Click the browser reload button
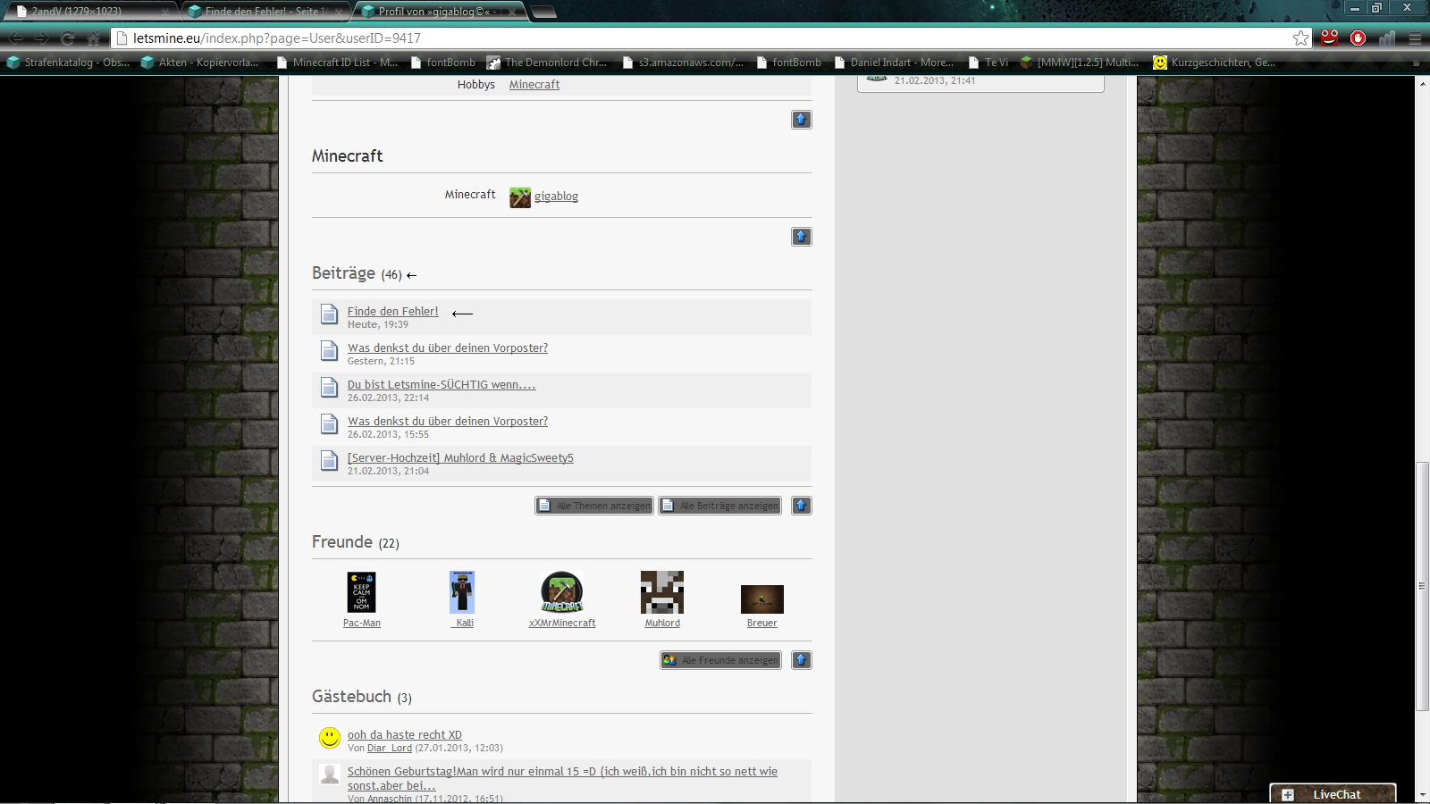This screenshot has height=804, width=1430. tap(67, 38)
